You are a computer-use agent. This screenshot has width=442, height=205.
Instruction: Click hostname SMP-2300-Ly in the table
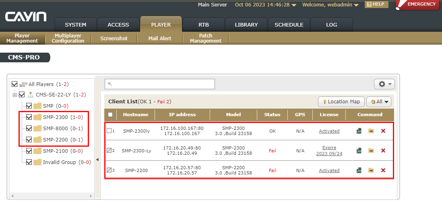click(136, 151)
